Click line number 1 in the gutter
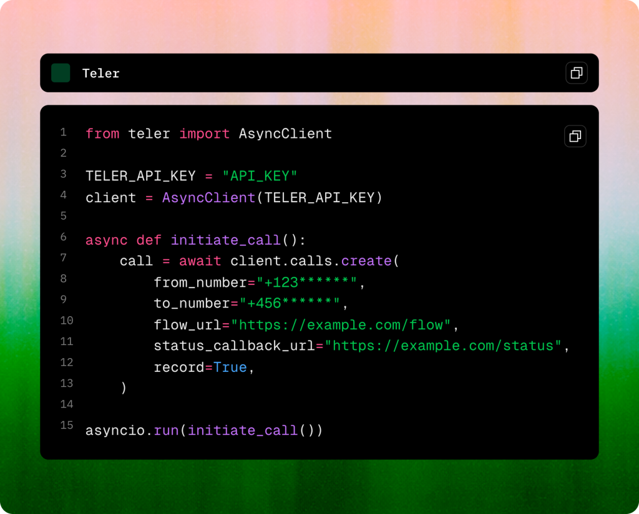 pos(63,132)
